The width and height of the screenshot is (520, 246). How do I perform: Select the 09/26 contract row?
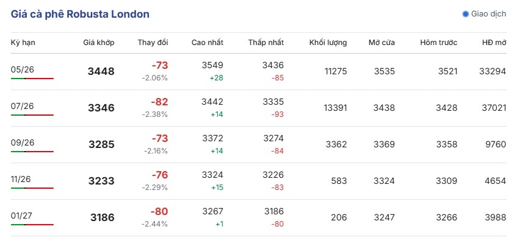(x=23, y=142)
